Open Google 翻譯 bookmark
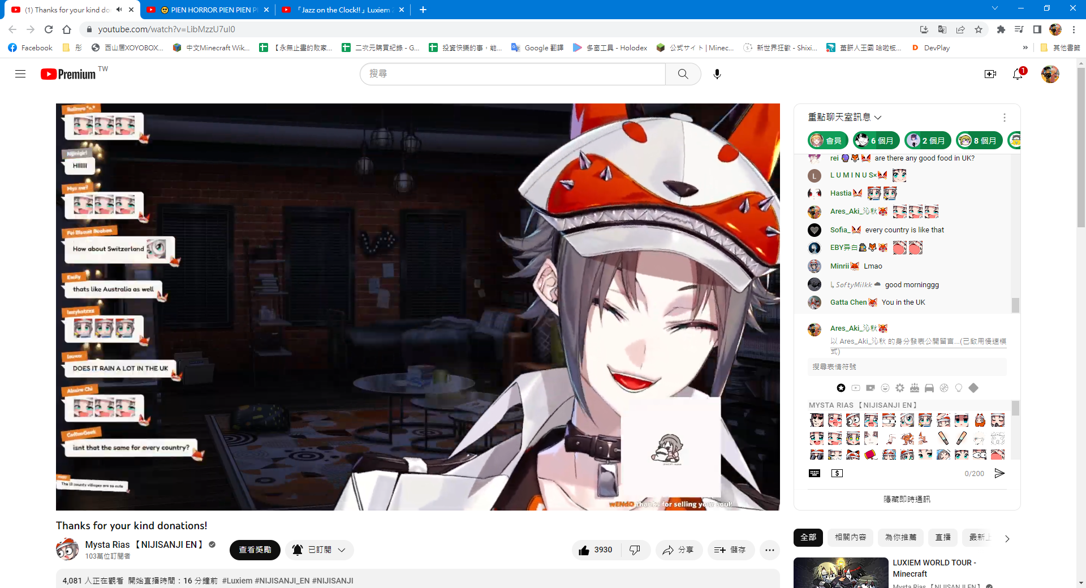 pos(537,48)
